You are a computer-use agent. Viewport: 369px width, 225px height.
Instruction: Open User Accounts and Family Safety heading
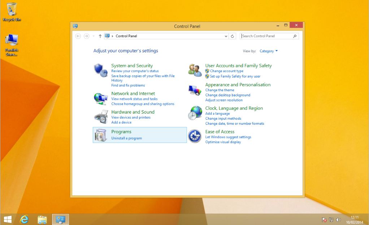pos(238,66)
